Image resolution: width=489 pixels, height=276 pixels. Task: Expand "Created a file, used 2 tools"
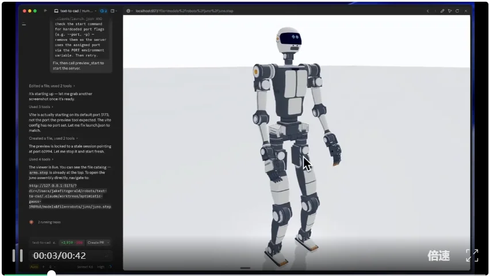point(54,138)
